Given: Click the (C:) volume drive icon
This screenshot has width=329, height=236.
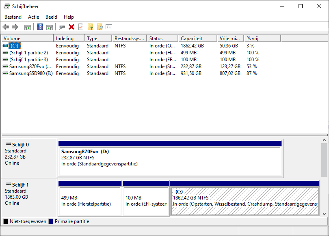Looking at the screenshot, I should 5,45.
